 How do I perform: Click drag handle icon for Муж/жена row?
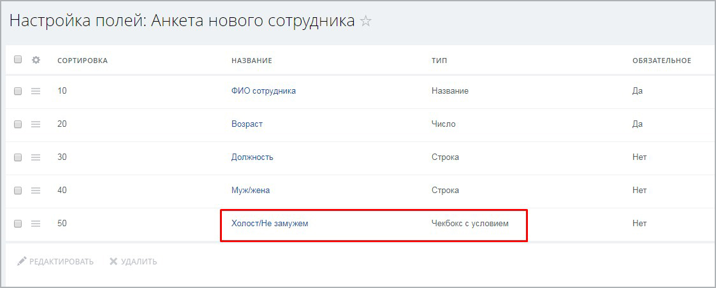click(x=36, y=191)
